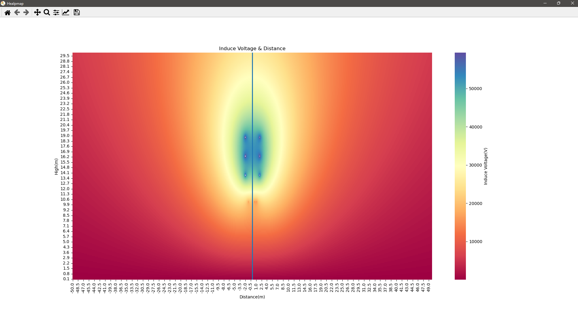The image size is (578, 312).
Task: Open Configure subplots settings
Action: tap(56, 12)
